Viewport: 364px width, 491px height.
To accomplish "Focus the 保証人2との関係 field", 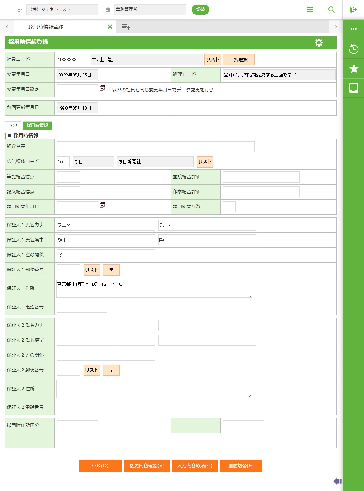I will click(106, 355).
